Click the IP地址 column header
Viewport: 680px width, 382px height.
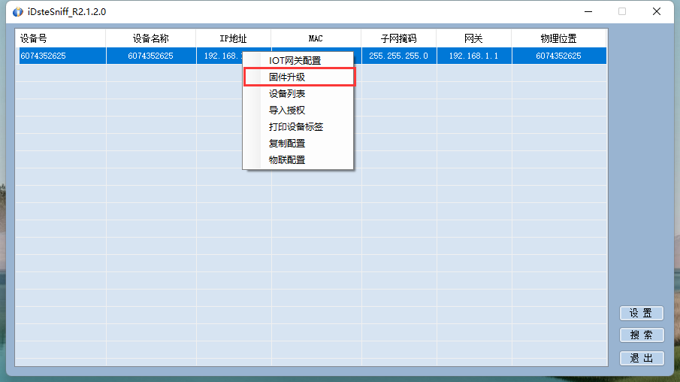click(233, 38)
